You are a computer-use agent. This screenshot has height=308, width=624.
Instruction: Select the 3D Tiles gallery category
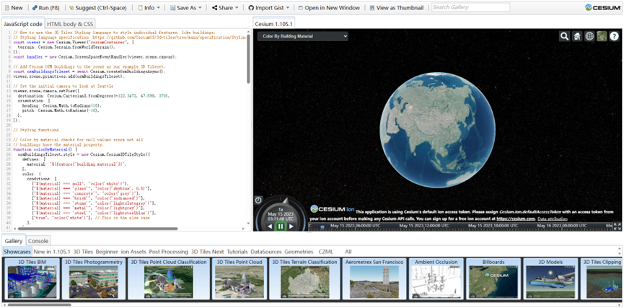[x=83, y=252]
